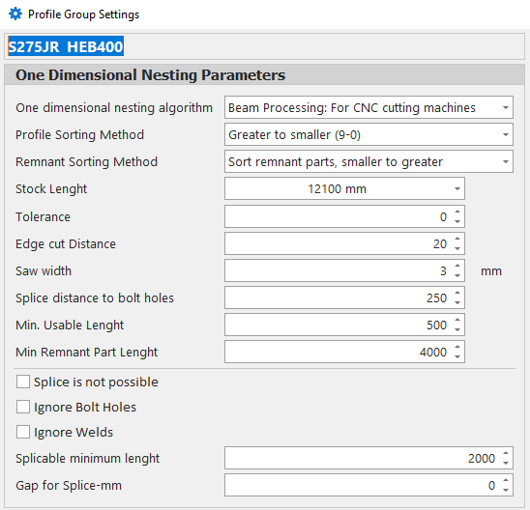Increase Saw width using the up arrow

pyautogui.click(x=457, y=266)
